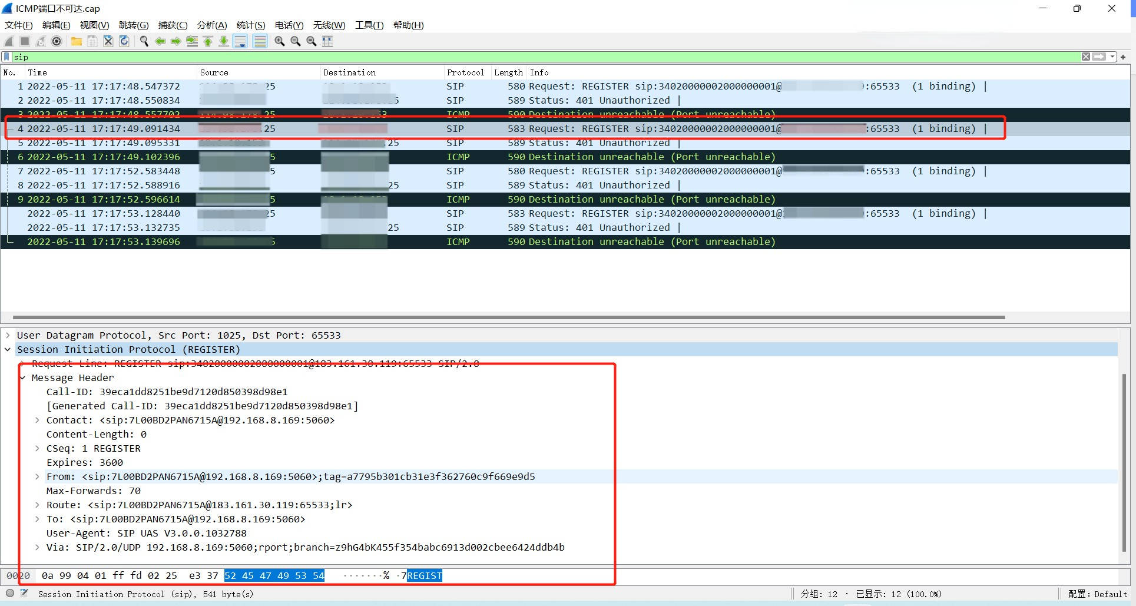Screen dimensions: 1136x606
Task: Edit capture file properties pencil icon
Action: click(24, 594)
